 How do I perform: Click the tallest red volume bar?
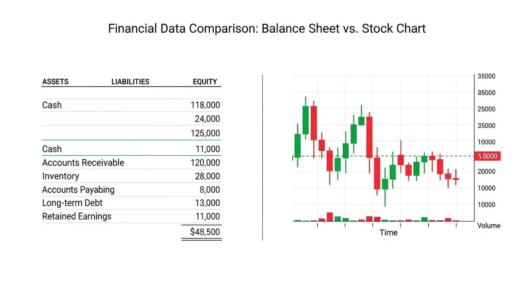(x=330, y=217)
